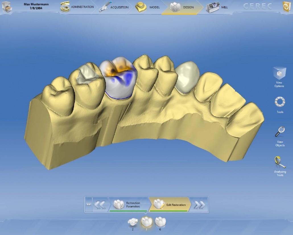Expand the step menu handle
This screenshot has height=235, width=293.
click(x=88, y=204)
